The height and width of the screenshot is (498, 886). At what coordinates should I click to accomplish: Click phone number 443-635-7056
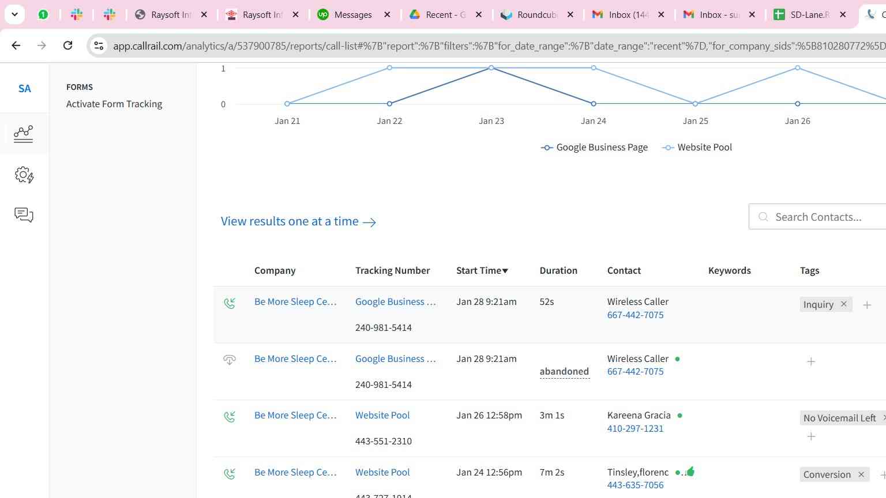pyautogui.click(x=635, y=485)
